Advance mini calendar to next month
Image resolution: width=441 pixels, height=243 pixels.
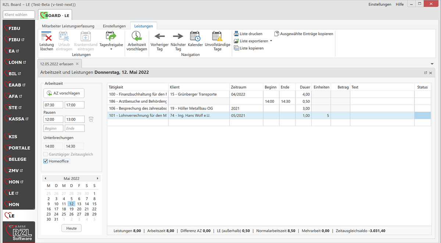click(98, 178)
